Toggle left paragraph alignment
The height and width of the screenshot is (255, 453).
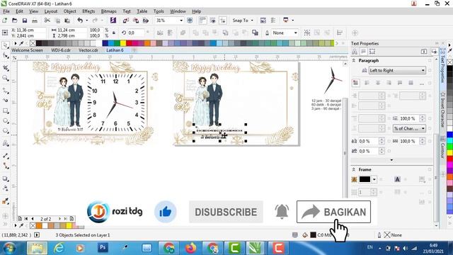click(x=367, y=83)
